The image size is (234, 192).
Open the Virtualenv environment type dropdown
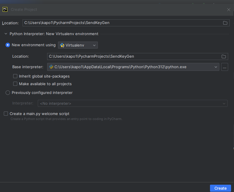tap(78, 45)
